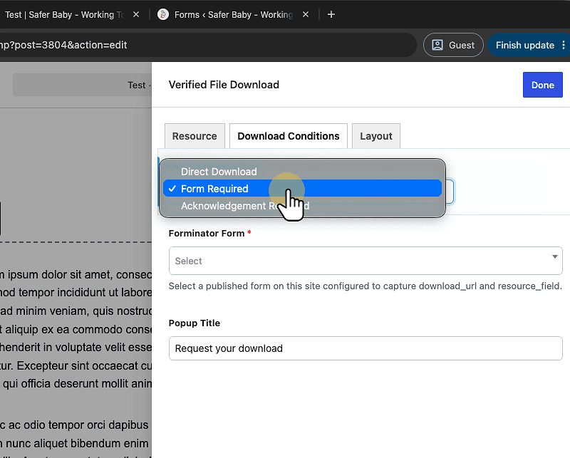Viewport: 570px width, 458px height.
Task: Open the Download Conditions tab
Action: point(289,136)
